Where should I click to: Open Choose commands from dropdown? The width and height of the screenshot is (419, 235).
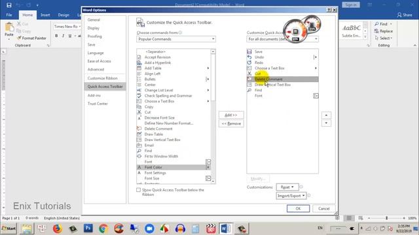pyautogui.click(x=176, y=39)
